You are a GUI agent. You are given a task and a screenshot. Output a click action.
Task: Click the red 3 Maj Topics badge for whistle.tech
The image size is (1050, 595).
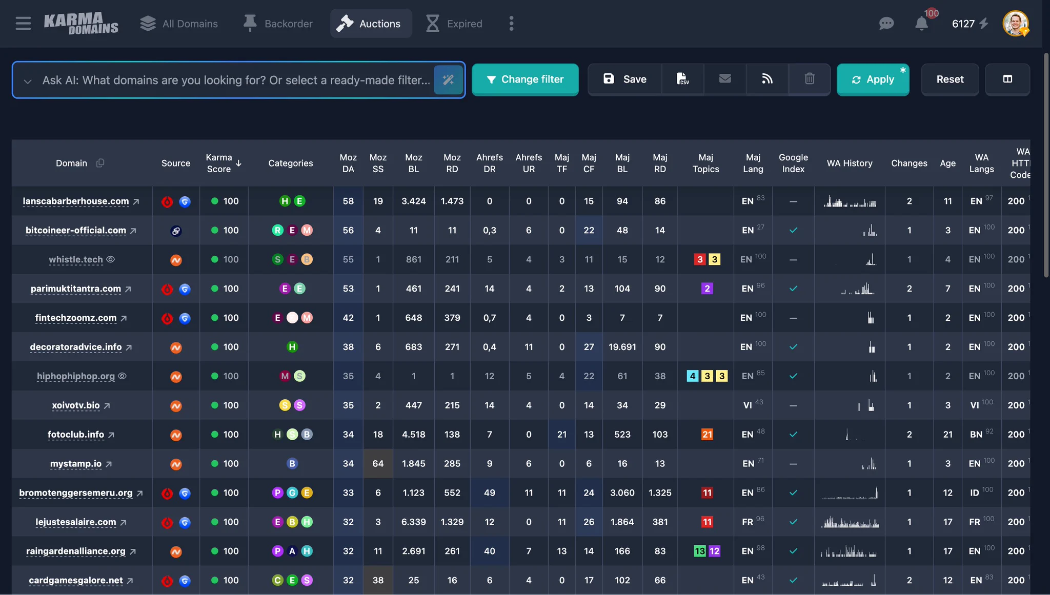(x=700, y=259)
